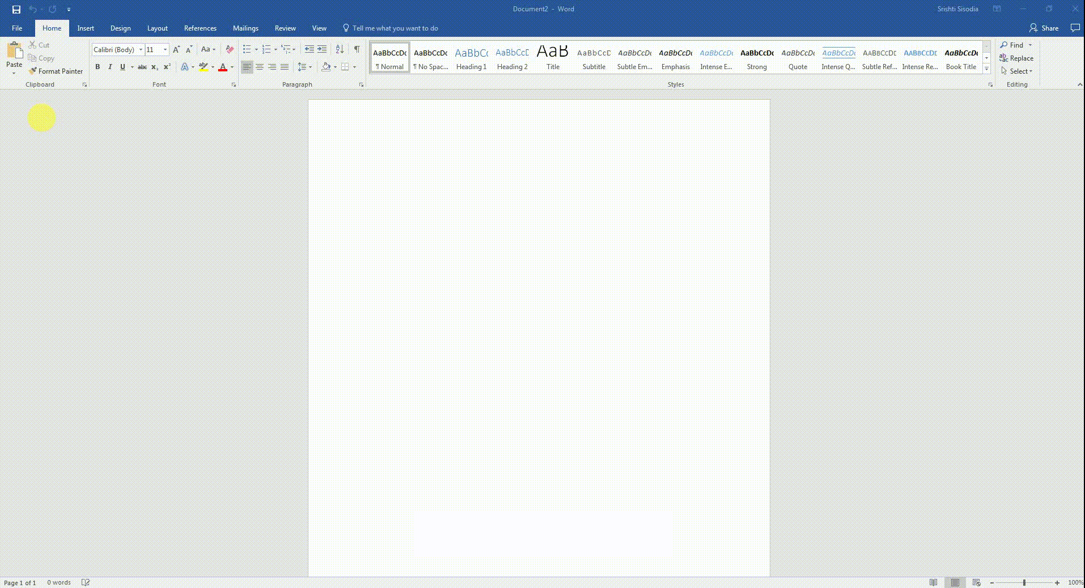
Task: Click the Borders icon
Action: 345,67
